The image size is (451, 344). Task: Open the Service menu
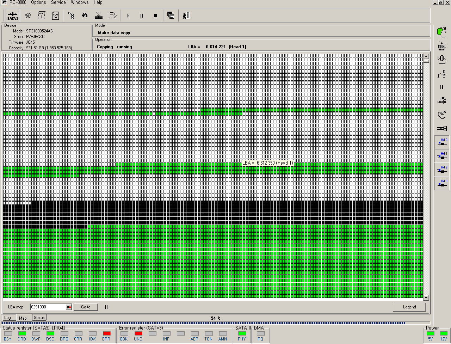(58, 2)
